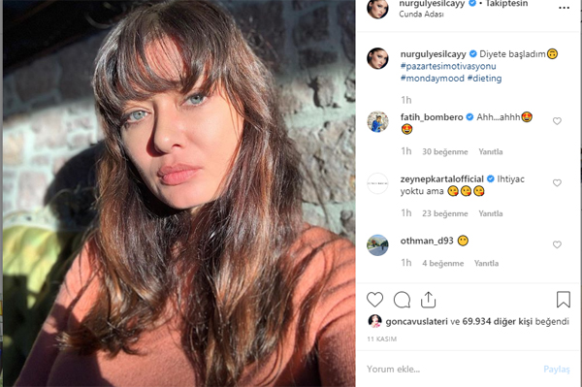Share post using the upload arrow icon
Screen dimensions: 582x387
(x=428, y=300)
